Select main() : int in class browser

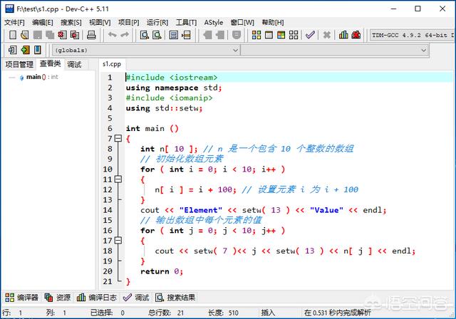[x=42, y=77]
